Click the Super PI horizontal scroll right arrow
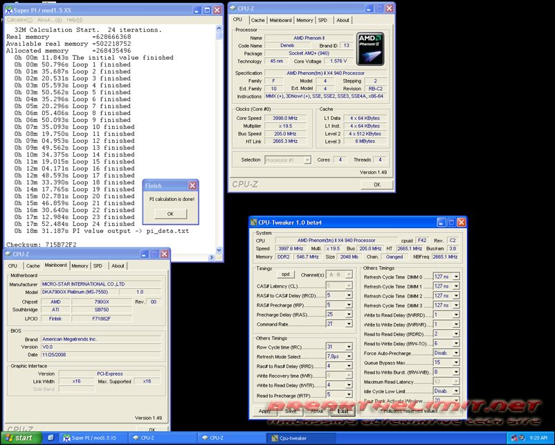The height and width of the screenshot is (445, 555). coord(212,257)
